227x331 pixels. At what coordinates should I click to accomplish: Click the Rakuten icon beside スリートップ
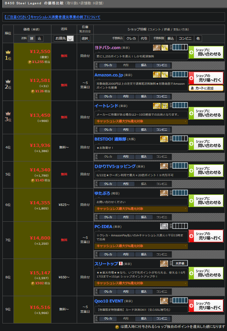(x=121, y=263)
